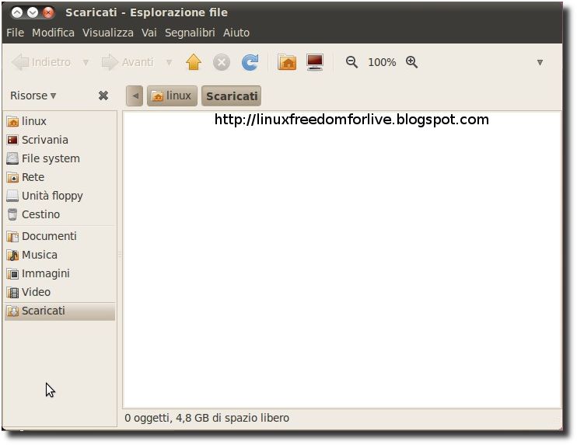
Task: Open the Avanti history dropdown arrow
Action: (169, 62)
